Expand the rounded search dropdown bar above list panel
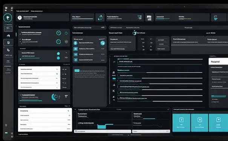 point(89,27)
